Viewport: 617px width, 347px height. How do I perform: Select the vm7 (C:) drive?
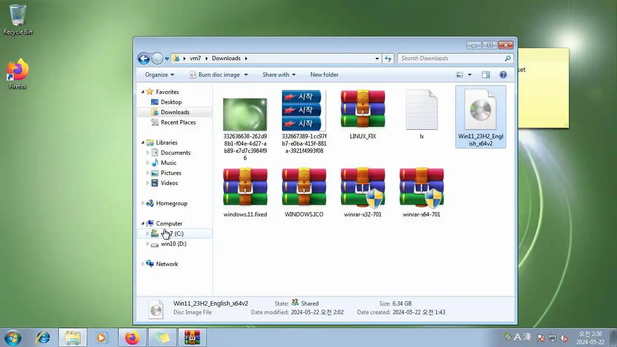pos(174,234)
